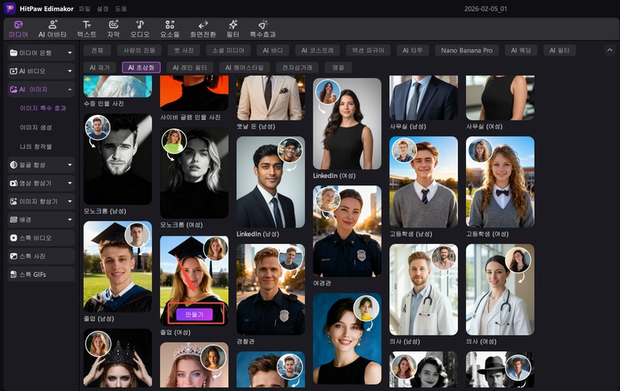Expand the 얼굴 합성 sidebar section
Image resolution: width=620 pixels, height=391 pixels.
pyautogui.click(x=41, y=165)
